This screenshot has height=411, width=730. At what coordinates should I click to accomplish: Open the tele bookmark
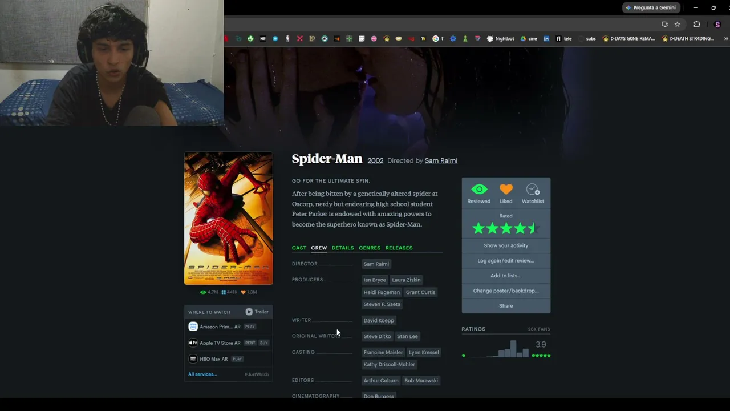tap(563, 39)
